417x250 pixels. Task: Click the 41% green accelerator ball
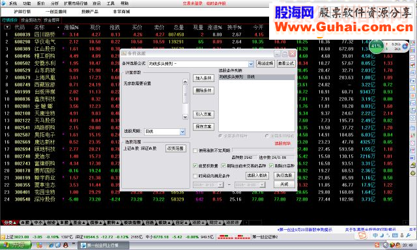pyautogui.click(x=376, y=46)
